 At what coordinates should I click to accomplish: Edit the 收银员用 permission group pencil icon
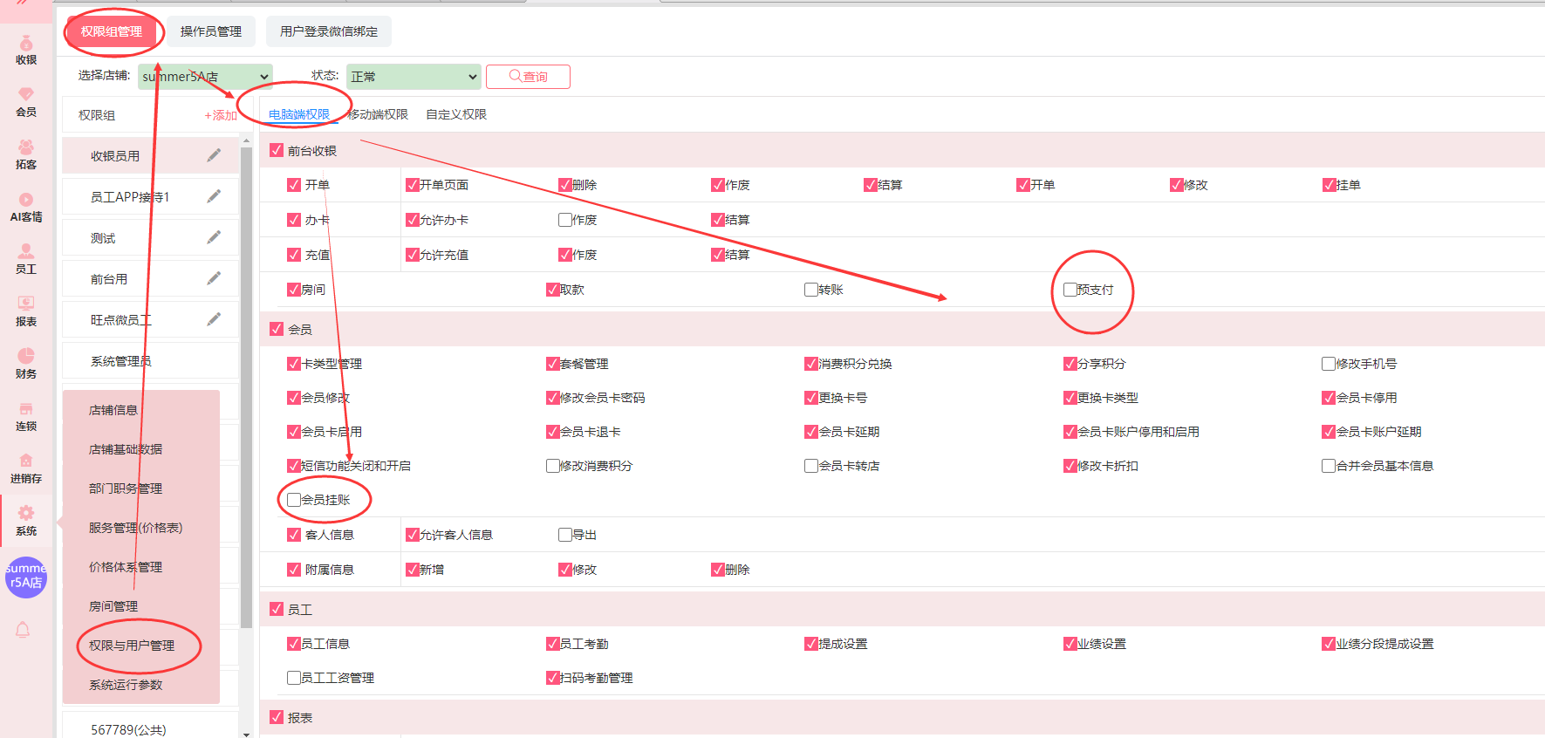pos(214,155)
